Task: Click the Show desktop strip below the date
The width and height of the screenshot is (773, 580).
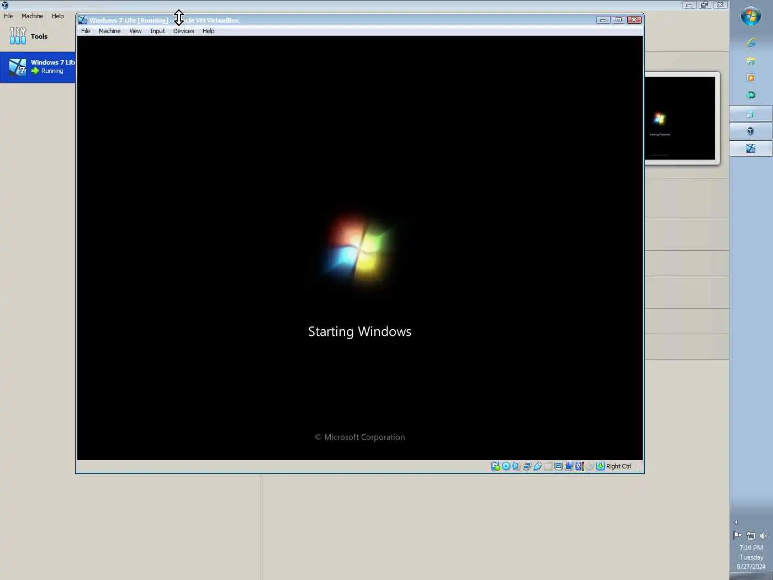Action: 751,576
